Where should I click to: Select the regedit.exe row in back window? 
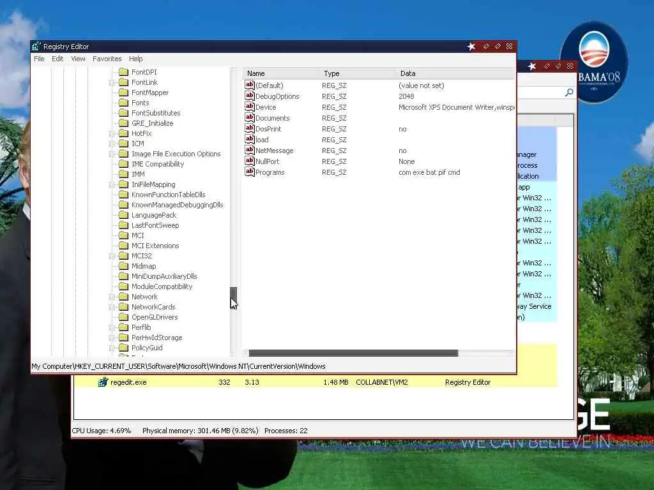tap(316, 382)
